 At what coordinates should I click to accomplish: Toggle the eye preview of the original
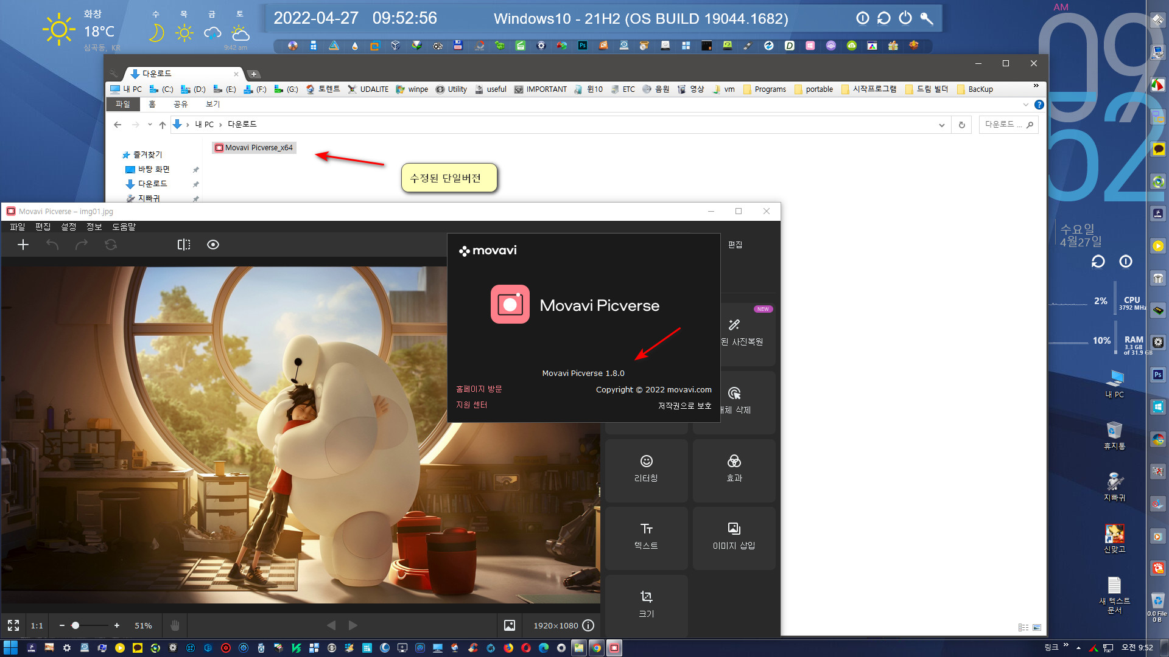click(213, 245)
